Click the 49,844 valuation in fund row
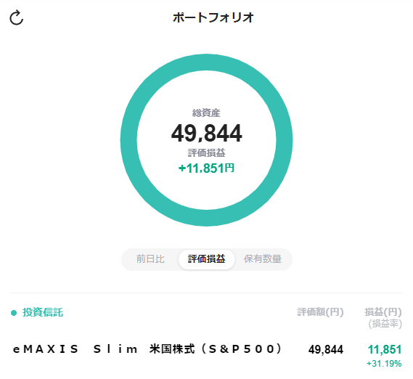413x379 pixels. 326,350
